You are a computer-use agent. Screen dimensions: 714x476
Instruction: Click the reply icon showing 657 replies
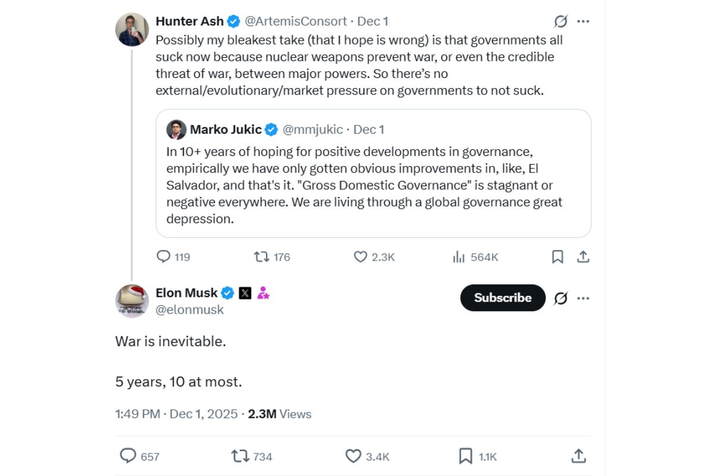(128, 456)
